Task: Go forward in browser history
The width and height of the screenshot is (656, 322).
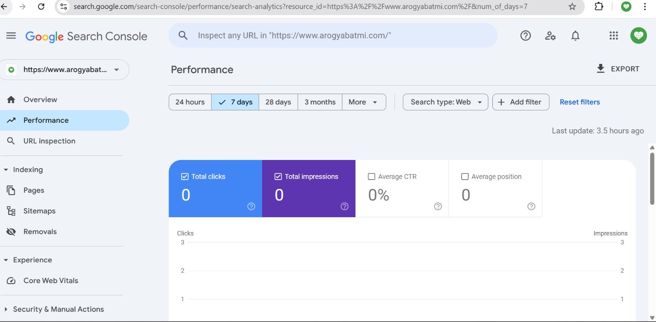Action: click(x=22, y=7)
